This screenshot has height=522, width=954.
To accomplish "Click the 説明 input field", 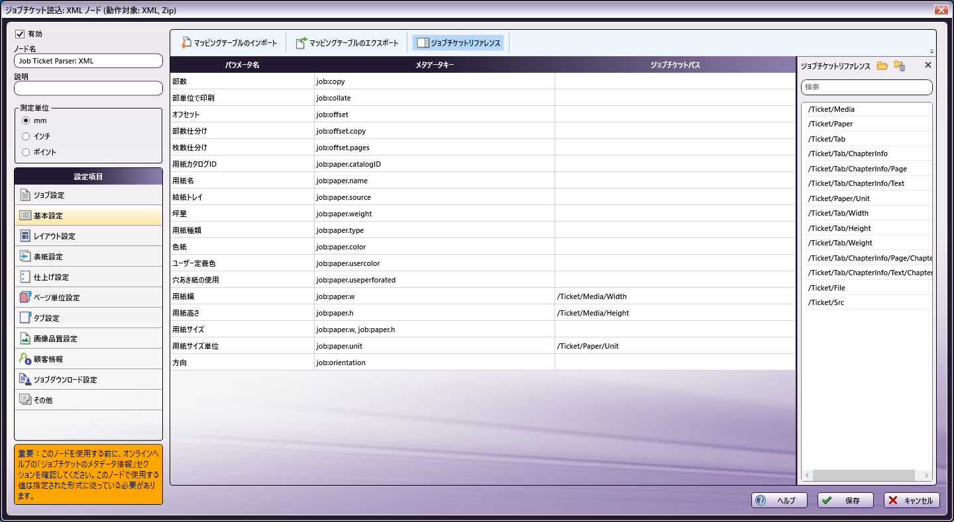I will [x=88, y=88].
